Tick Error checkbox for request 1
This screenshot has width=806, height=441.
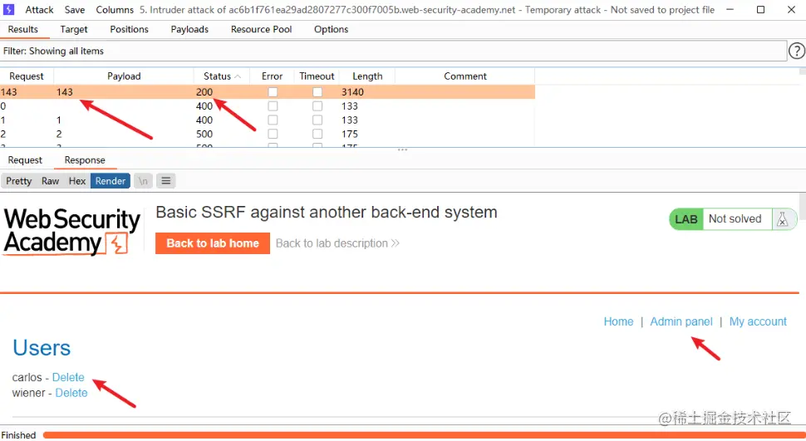(273, 120)
